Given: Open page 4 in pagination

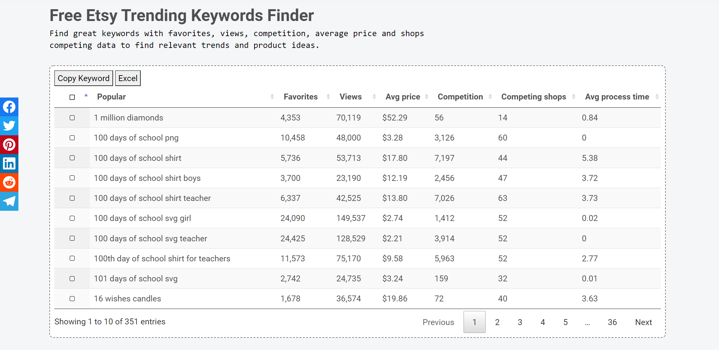Looking at the screenshot, I should pos(543,322).
